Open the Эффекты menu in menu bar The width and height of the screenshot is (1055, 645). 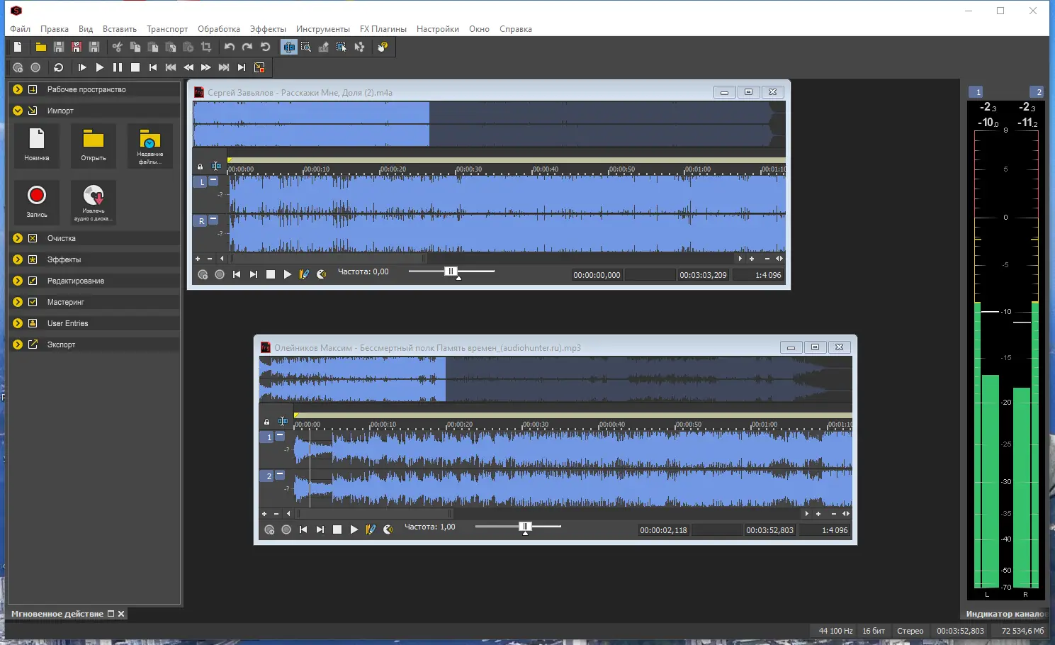click(268, 29)
